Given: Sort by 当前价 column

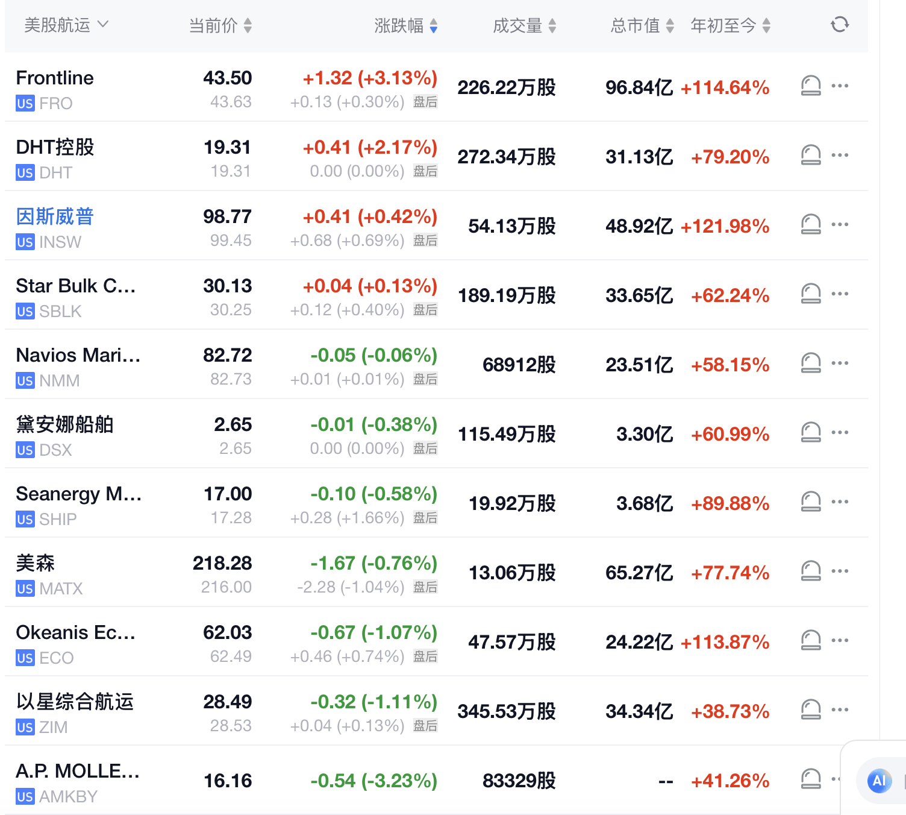Looking at the screenshot, I should click(220, 25).
